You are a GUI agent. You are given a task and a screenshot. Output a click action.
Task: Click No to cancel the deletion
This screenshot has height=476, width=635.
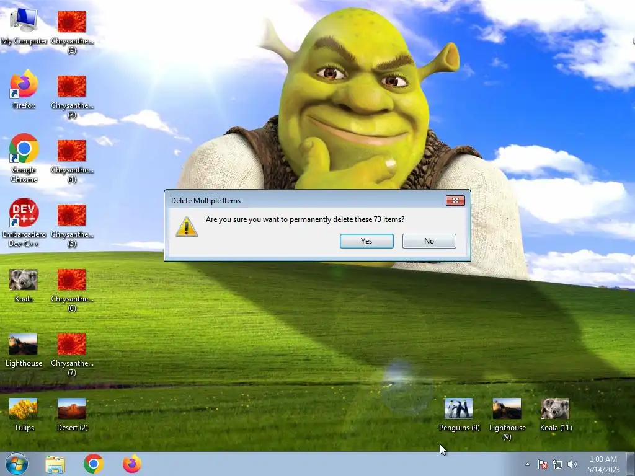pos(429,241)
